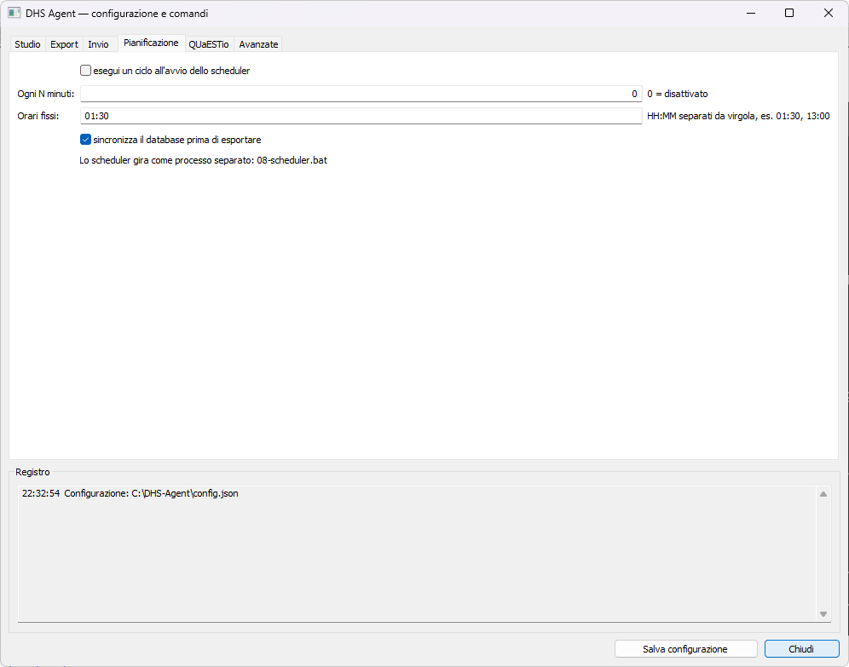Viewport: 849px width, 667px height.
Task: Open the Studio tab
Action: point(27,44)
